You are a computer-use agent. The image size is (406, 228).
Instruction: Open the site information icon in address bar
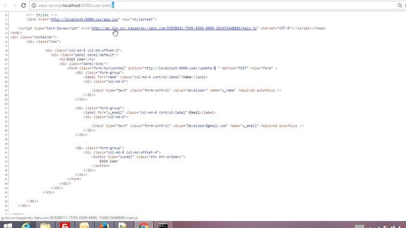[34, 5]
